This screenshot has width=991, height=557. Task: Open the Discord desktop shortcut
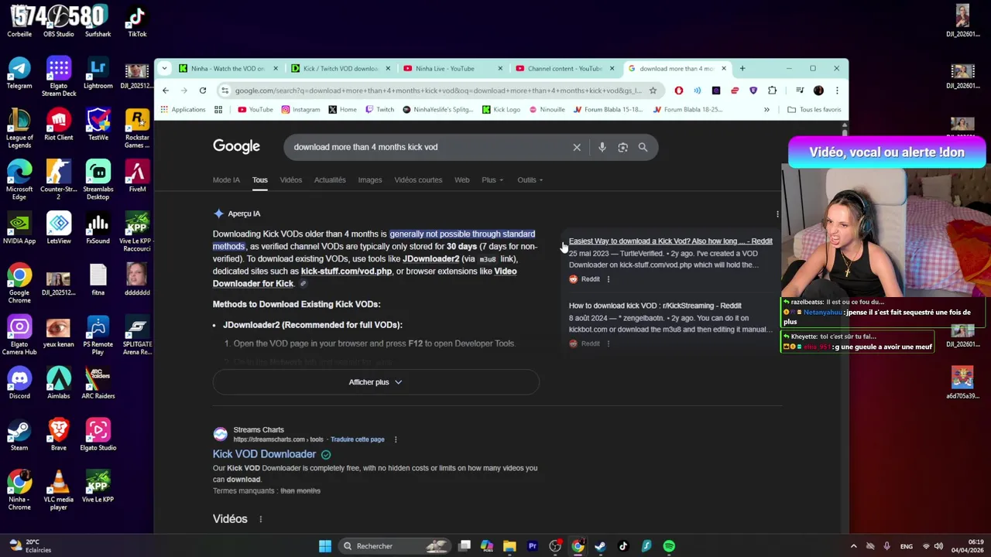19,383
